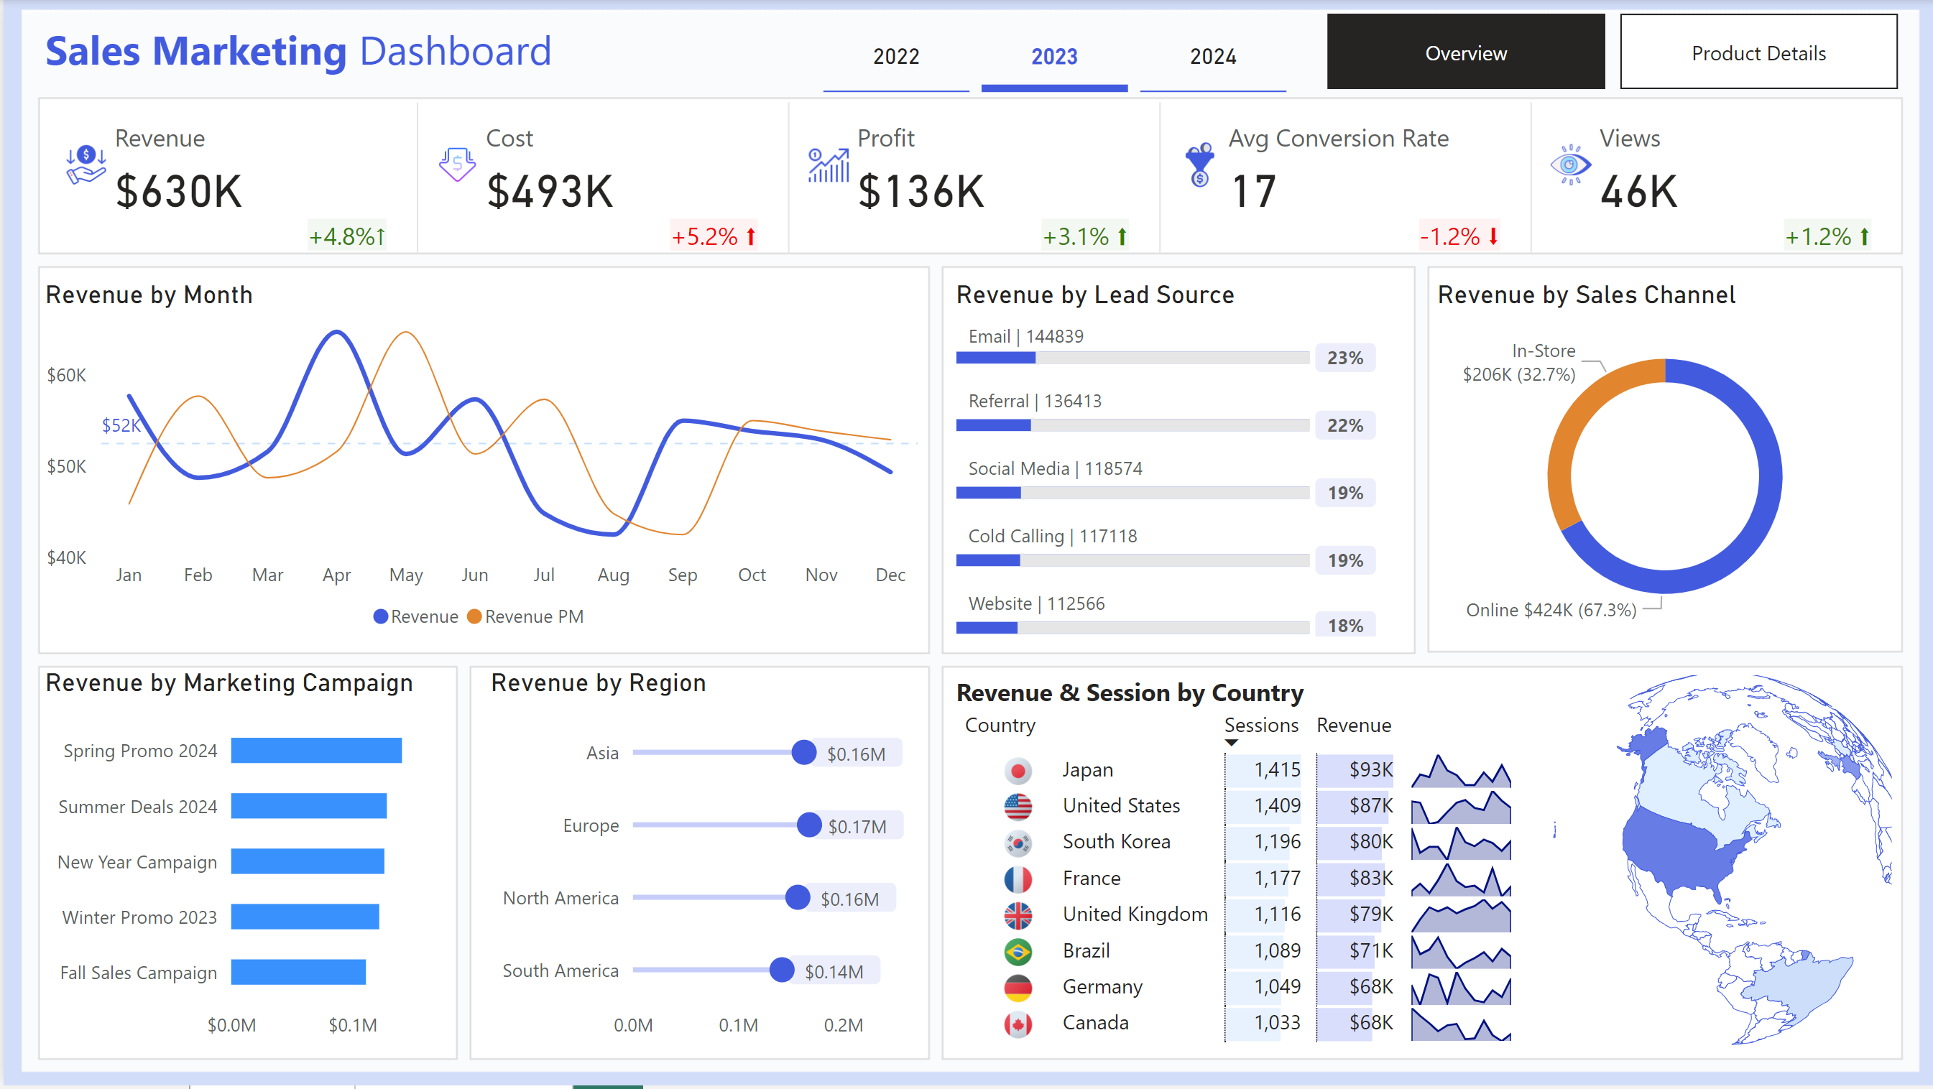Screen dimensions: 1933x1089
Task: Open the Overview page button
Action: (1465, 52)
